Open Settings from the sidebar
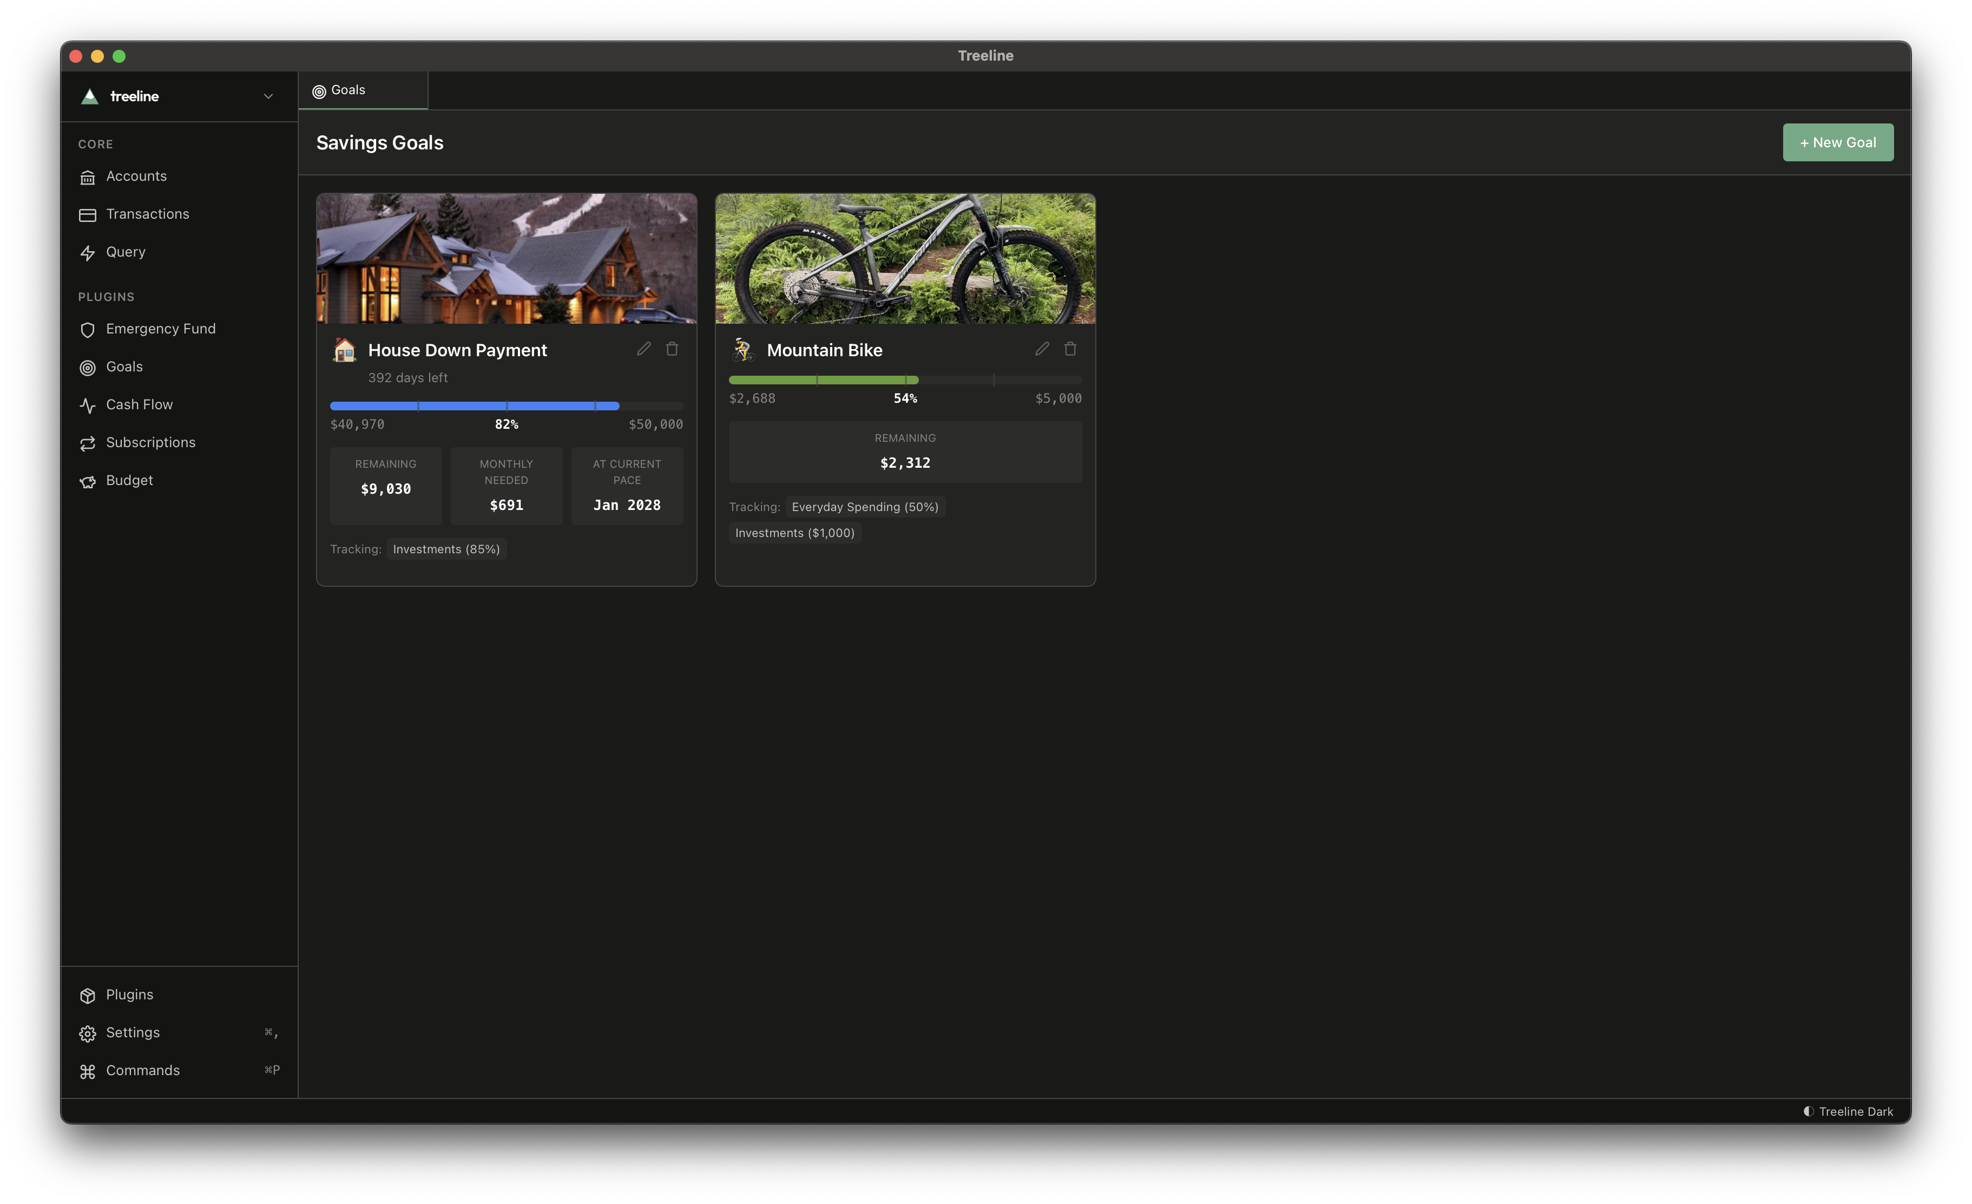 (x=132, y=1033)
